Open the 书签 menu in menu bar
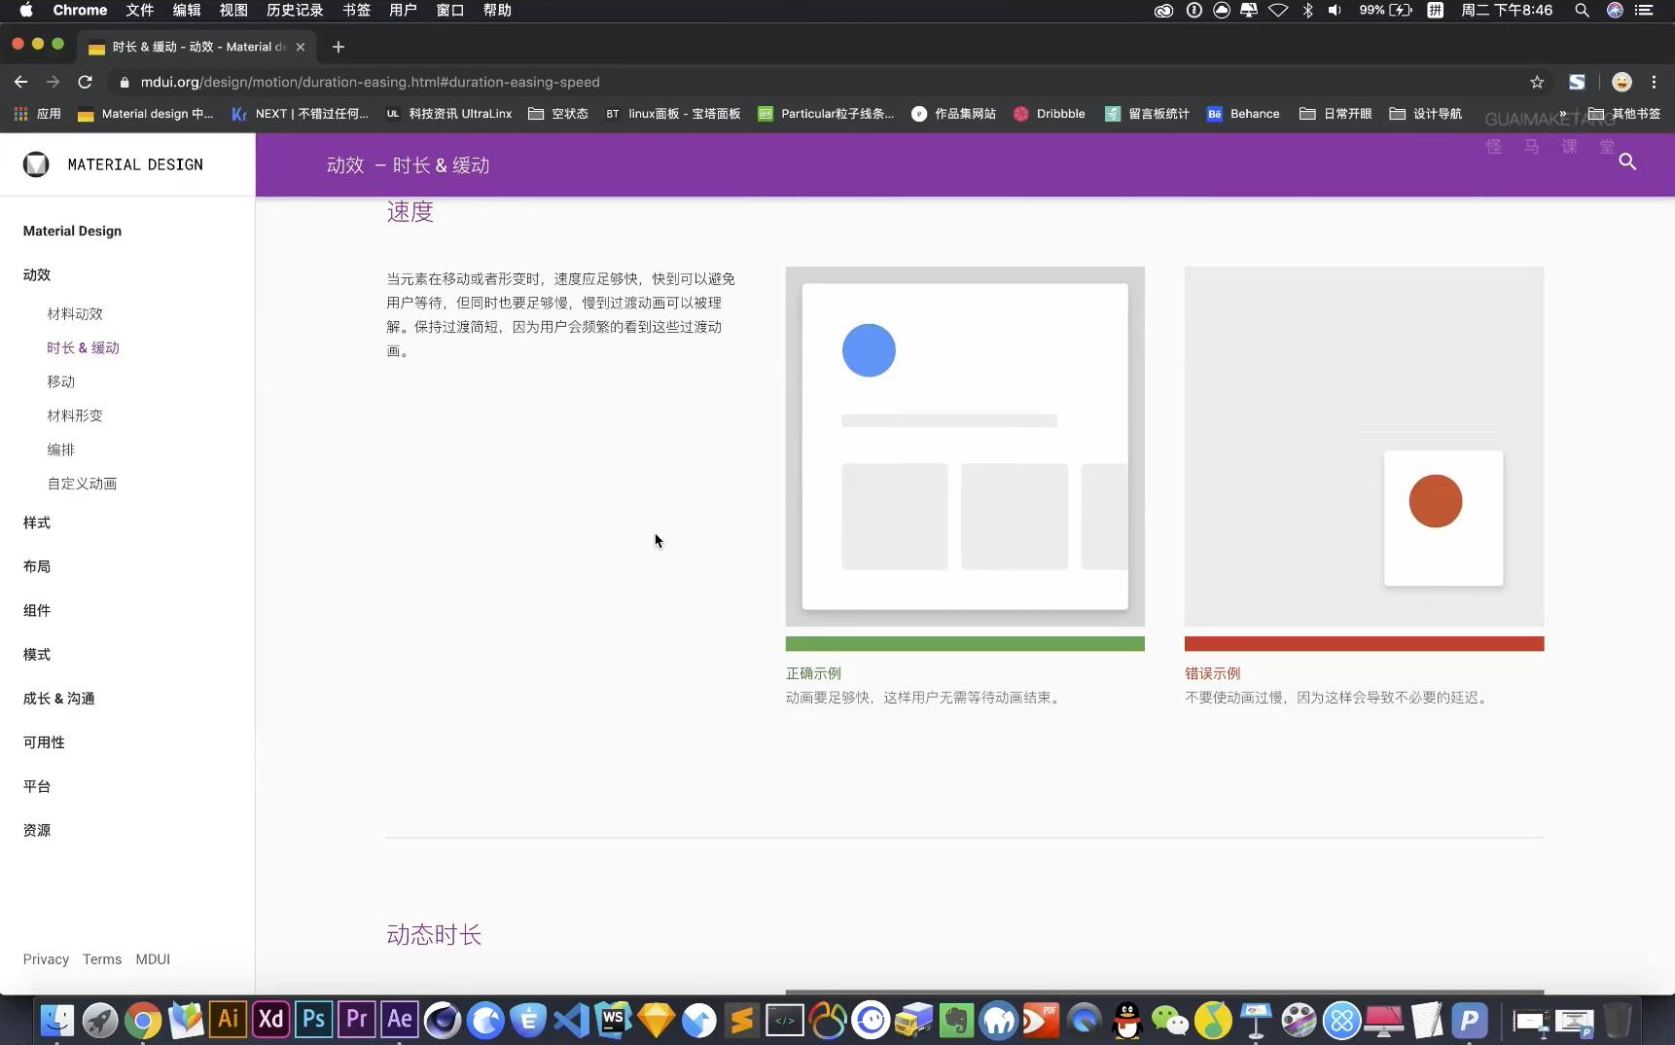Viewport: 1675px width, 1045px height. point(356,10)
